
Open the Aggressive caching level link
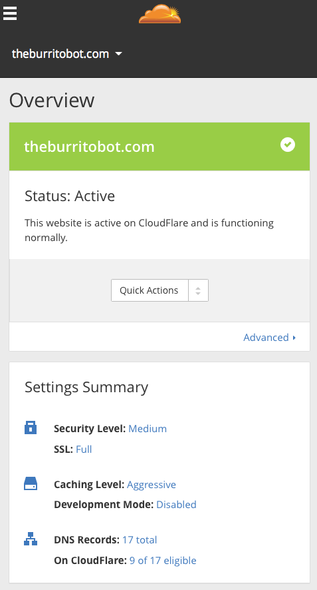click(x=152, y=485)
